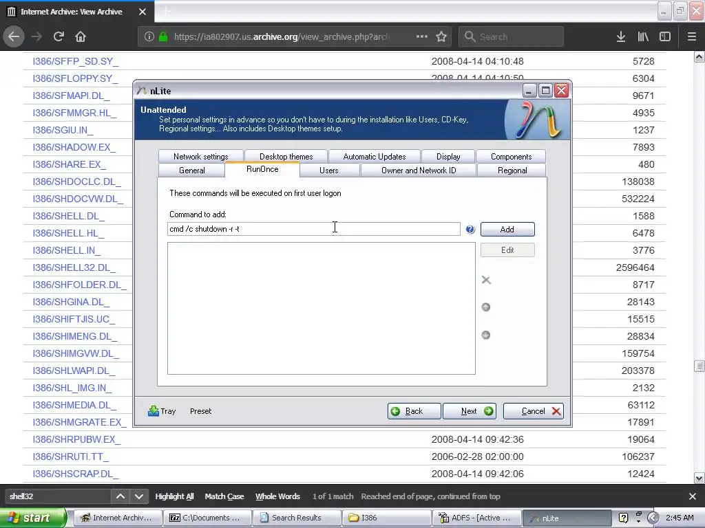The width and height of the screenshot is (705, 528).
Task: Show site information icon in address bar
Action: tap(149, 36)
